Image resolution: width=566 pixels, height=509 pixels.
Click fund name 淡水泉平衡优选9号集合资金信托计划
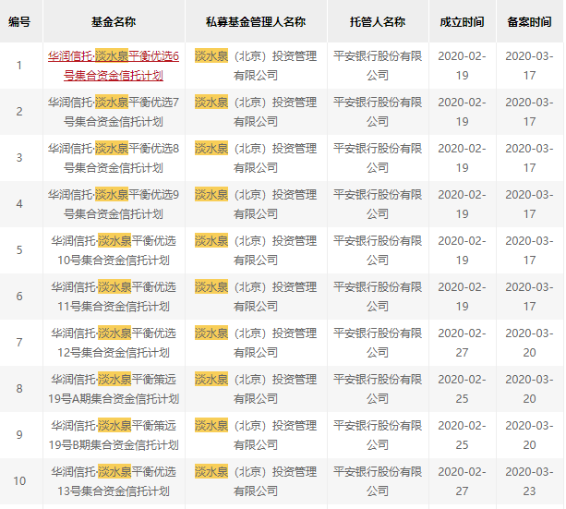point(114,204)
